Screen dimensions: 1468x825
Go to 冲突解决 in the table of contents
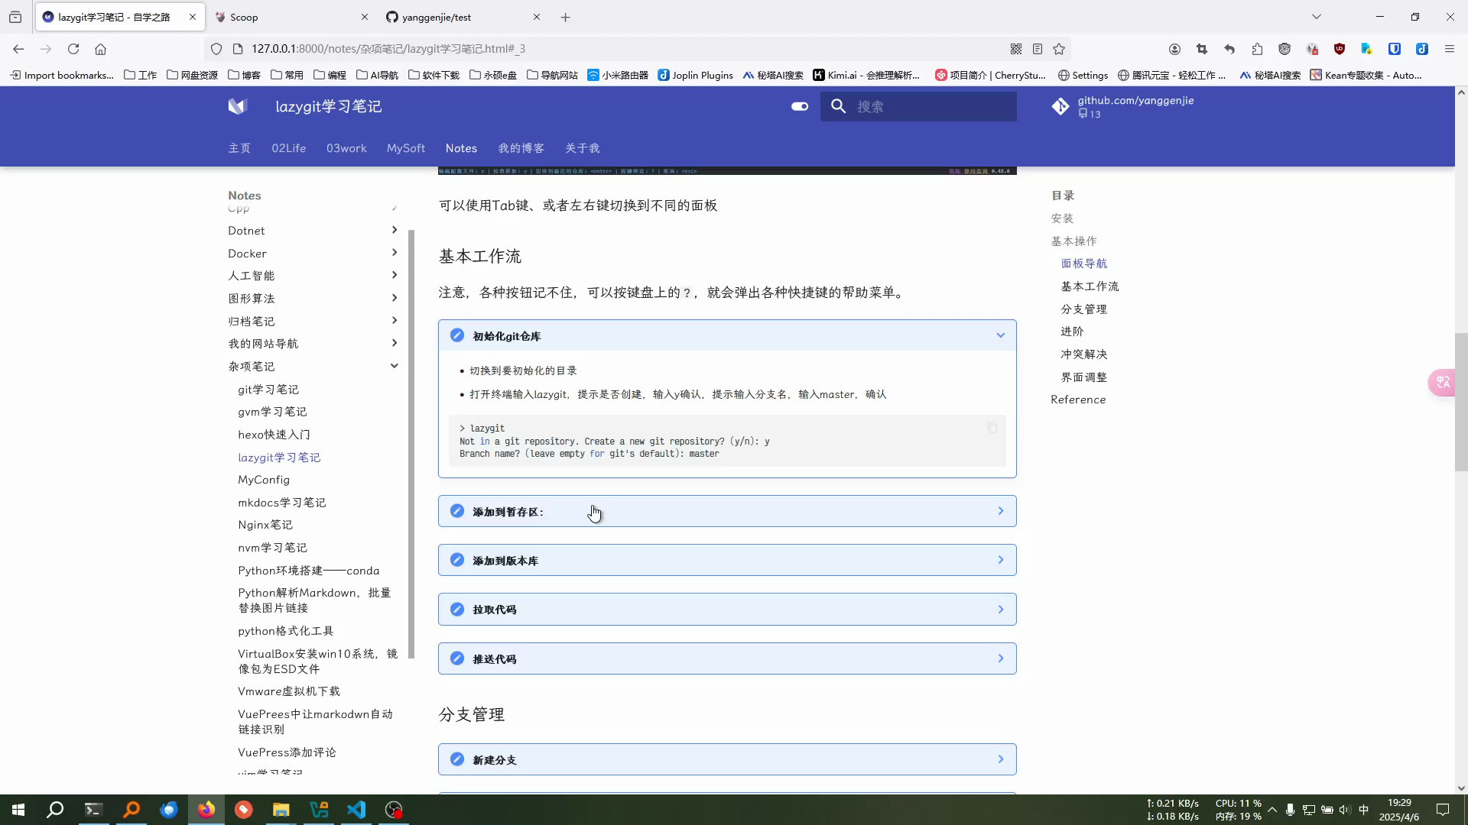(1083, 354)
